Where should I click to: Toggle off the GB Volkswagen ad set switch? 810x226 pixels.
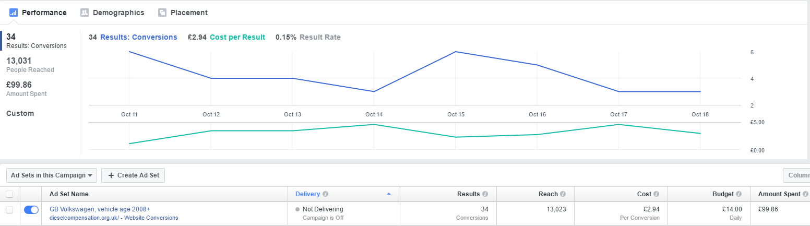(31, 209)
